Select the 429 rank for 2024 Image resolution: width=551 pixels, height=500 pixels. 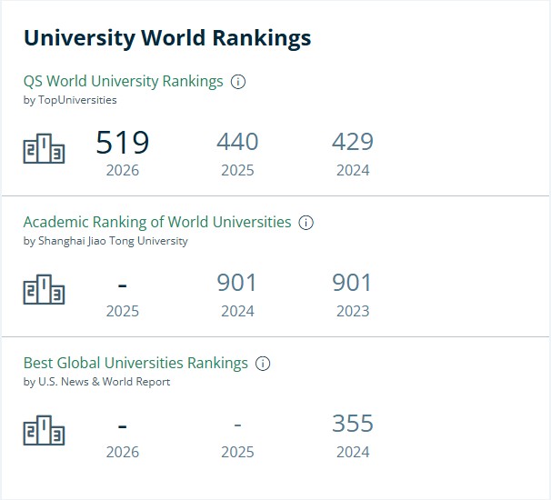[x=353, y=142]
